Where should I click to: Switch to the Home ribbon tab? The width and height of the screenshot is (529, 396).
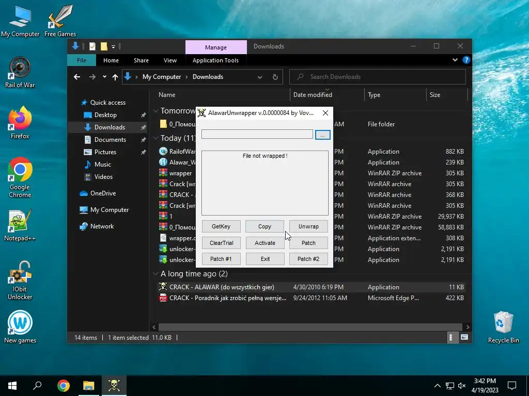coord(111,60)
